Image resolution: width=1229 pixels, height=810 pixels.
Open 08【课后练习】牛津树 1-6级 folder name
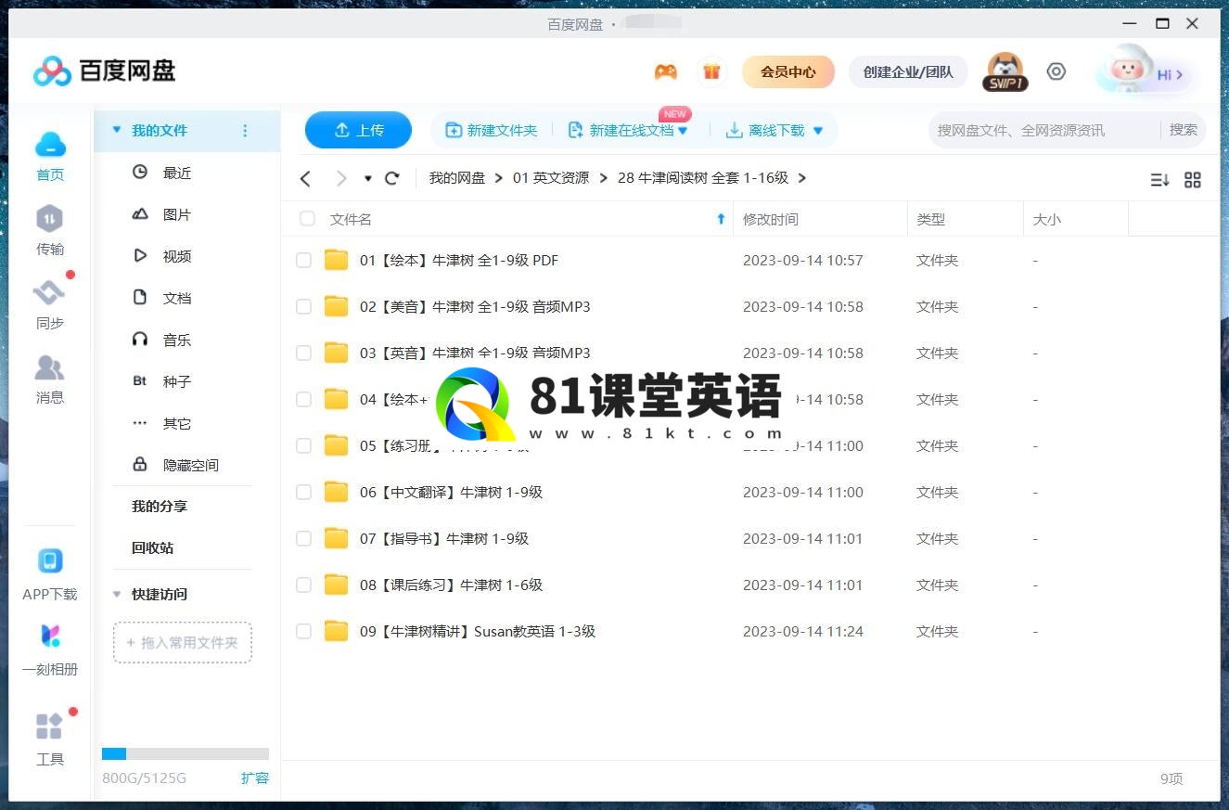point(451,585)
